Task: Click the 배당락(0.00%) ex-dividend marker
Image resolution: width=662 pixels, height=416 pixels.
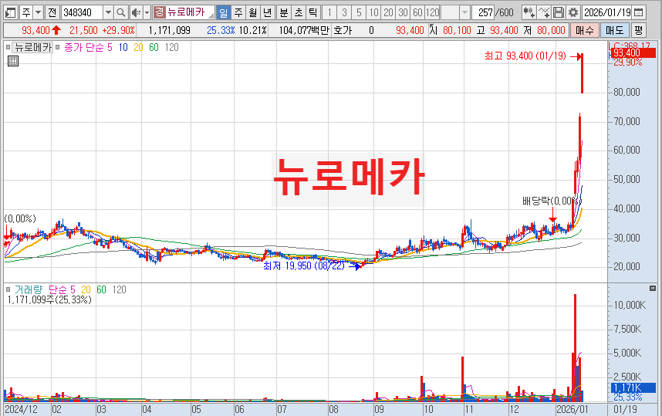Action: coord(552,201)
